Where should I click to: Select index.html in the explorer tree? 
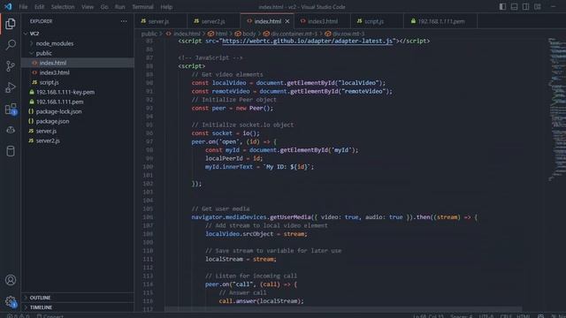pos(78,63)
